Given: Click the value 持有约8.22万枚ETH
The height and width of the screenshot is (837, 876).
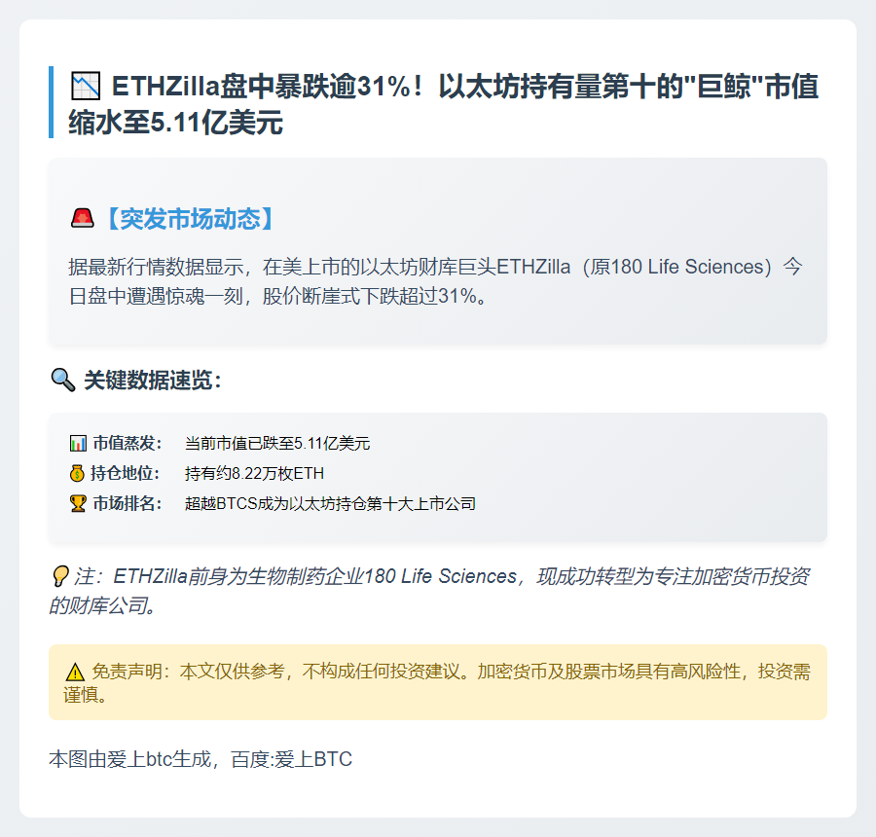Looking at the screenshot, I should point(254,474).
